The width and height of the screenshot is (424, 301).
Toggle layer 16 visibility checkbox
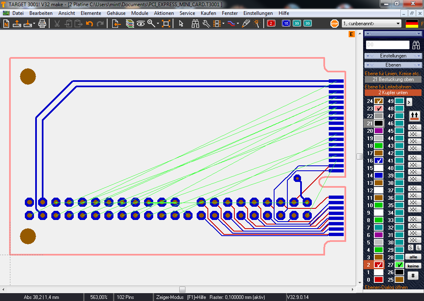(378, 161)
